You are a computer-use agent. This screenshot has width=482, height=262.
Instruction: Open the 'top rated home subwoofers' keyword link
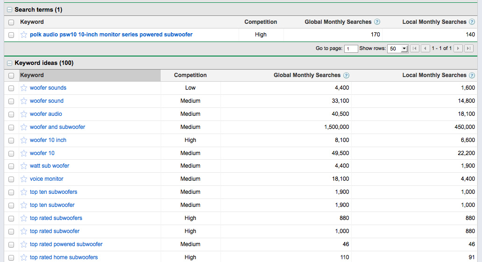coord(64,257)
